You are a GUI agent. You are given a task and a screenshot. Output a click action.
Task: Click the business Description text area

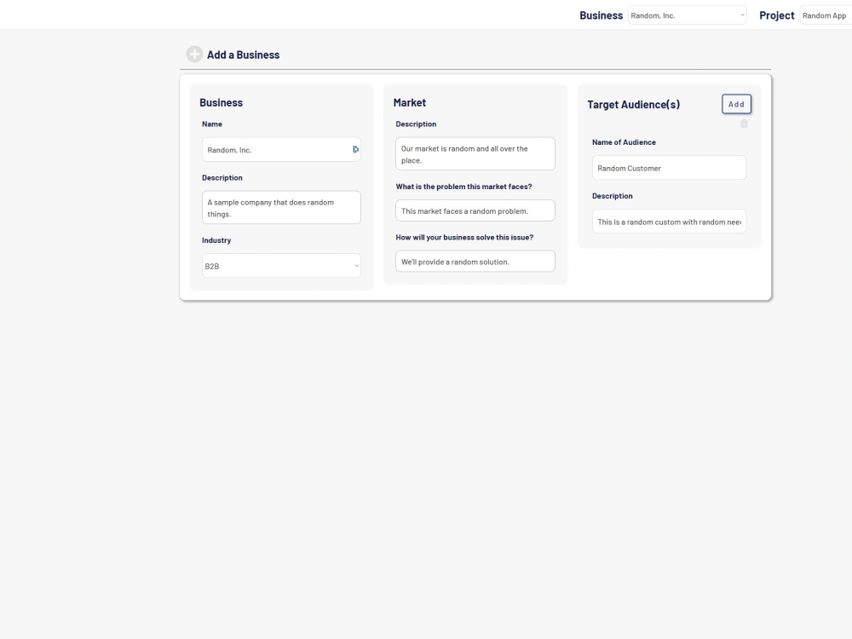point(281,207)
